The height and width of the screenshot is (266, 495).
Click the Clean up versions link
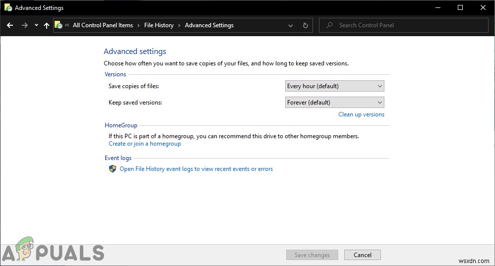tap(361, 114)
